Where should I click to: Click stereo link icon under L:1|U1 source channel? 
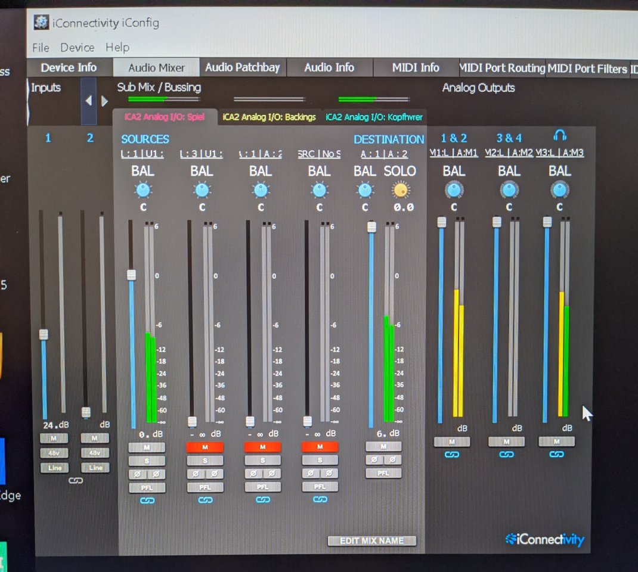[147, 500]
